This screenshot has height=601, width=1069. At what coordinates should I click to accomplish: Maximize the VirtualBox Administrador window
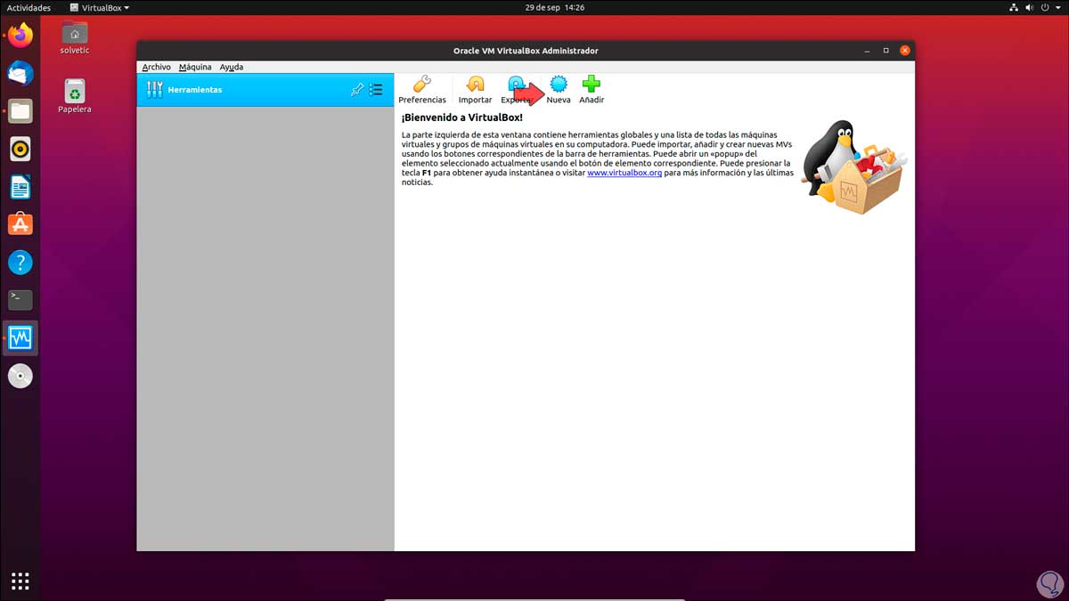click(886, 51)
